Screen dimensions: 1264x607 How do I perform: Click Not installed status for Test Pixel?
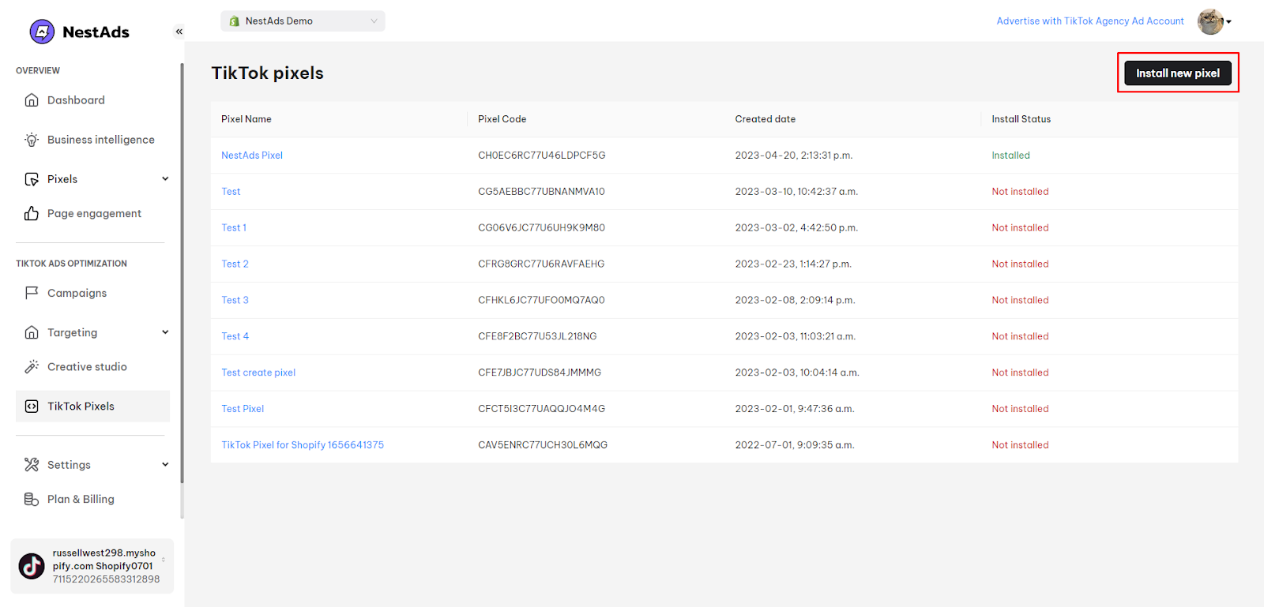[x=1021, y=409]
